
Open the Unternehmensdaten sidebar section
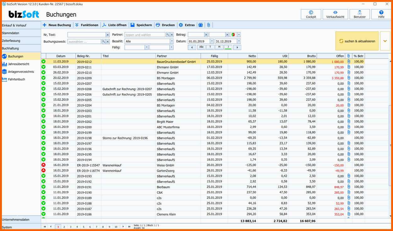pyautogui.click(x=21, y=219)
